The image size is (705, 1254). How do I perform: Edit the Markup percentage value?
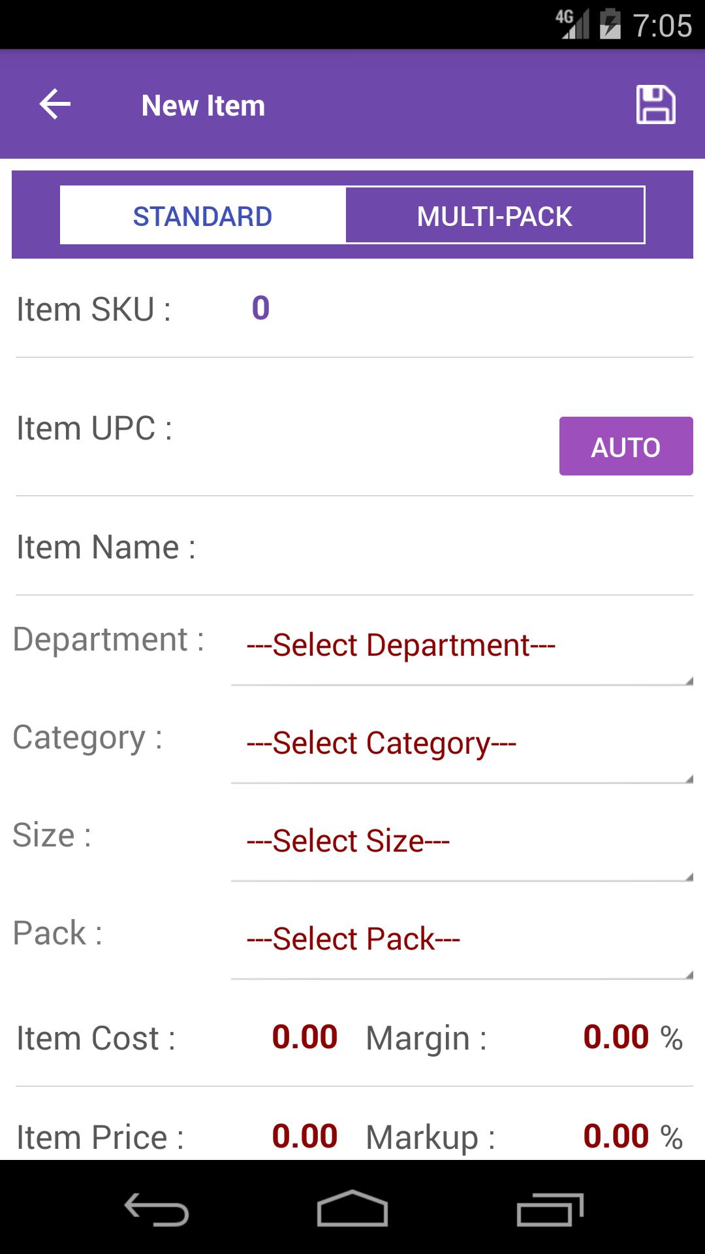[616, 1136]
